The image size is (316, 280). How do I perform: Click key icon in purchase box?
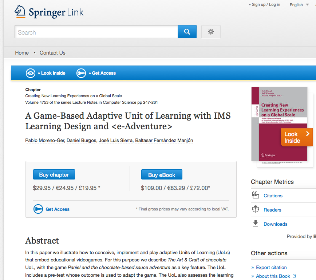pyautogui.click(x=38, y=209)
